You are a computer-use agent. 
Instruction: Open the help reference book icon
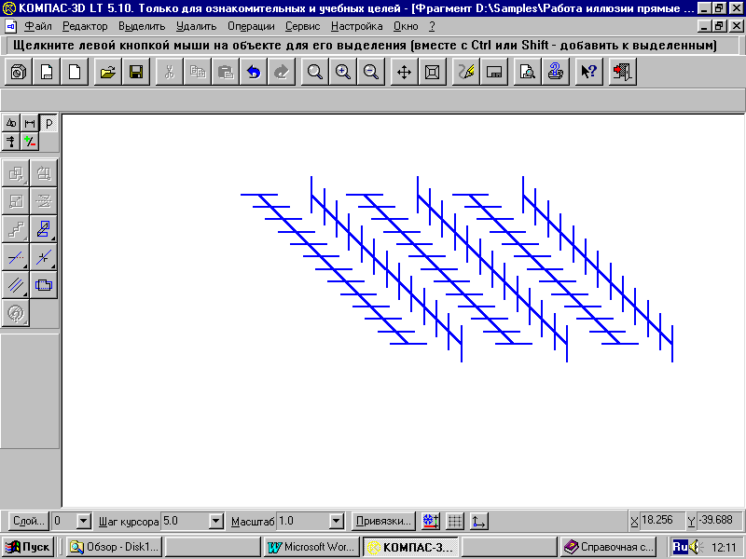(x=555, y=72)
